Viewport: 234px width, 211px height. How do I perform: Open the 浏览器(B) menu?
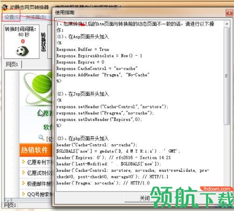click(35, 17)
